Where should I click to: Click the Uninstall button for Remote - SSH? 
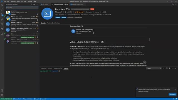64,17
